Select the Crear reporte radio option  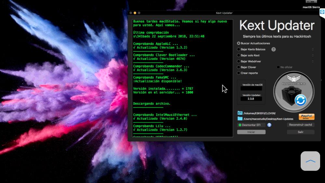[239, 73]
